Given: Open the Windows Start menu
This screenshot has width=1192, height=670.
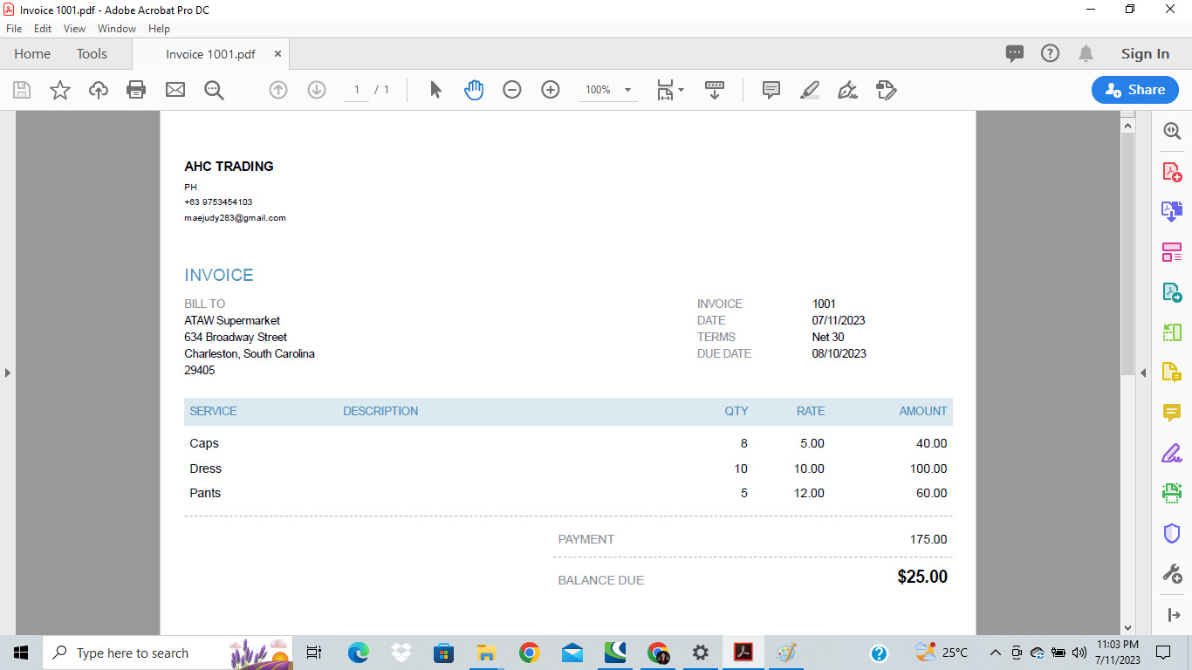Looking at the screenshot, I should pos(21,653).
